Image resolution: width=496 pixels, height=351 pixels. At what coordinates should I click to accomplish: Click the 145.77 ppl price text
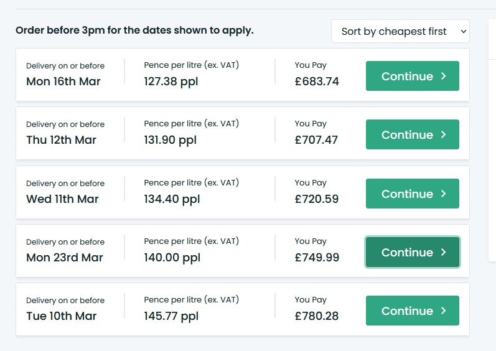171,316
